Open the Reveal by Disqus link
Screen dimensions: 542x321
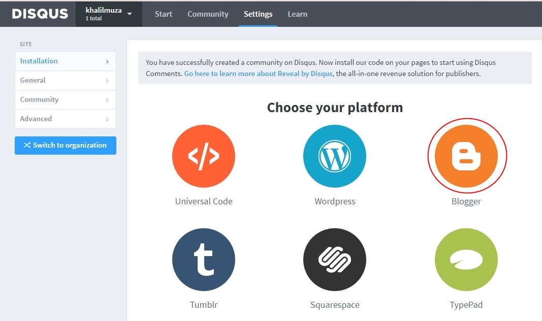pyautogui.click(x=258, y=74)
